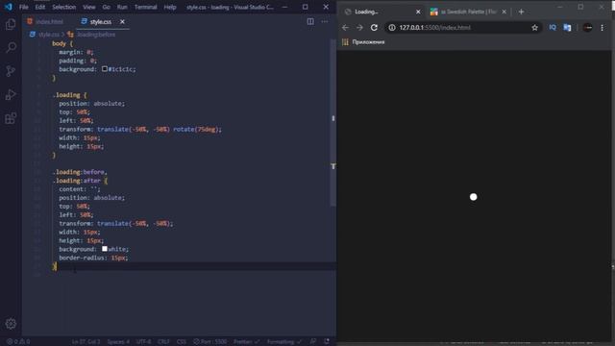Open the View menu in VS Code
This screenshot has width=615, height=346.
pyautogui.click(x=89, y=7)
